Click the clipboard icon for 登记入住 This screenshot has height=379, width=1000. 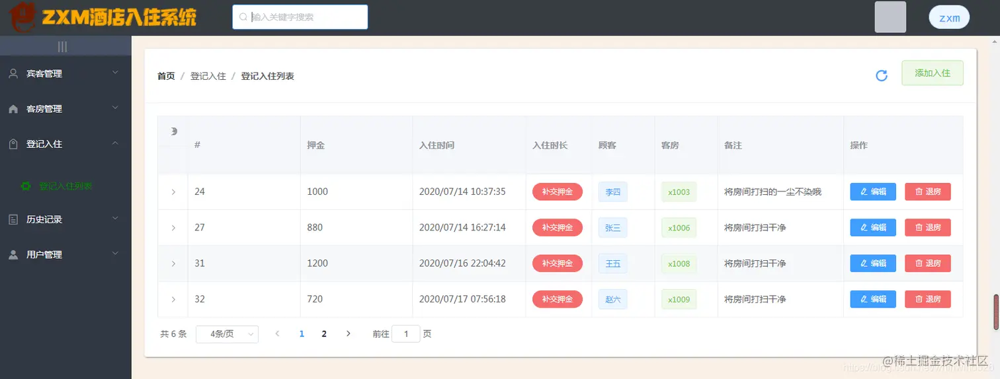pos(13,144)
